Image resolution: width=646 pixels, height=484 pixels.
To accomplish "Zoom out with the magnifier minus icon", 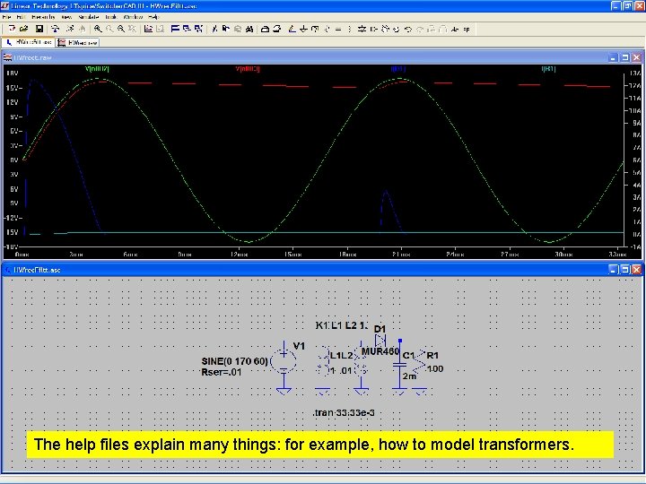I will point(121,29).
